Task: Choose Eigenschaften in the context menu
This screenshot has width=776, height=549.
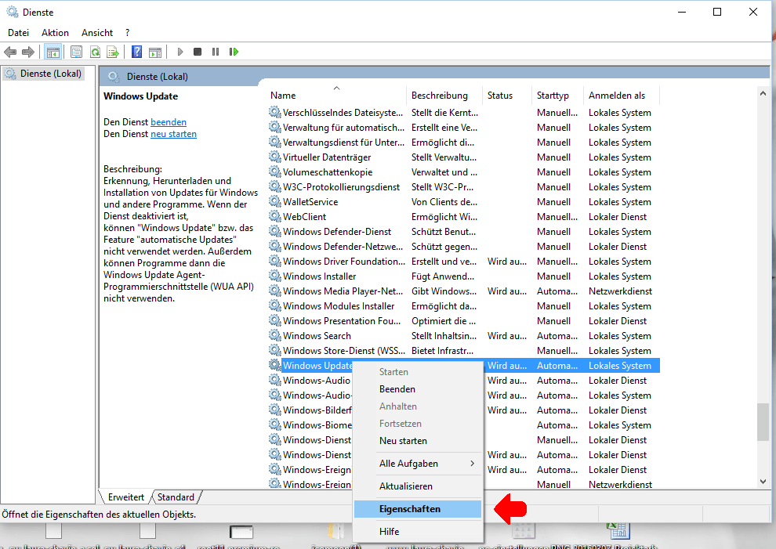Action: point(419,509)
